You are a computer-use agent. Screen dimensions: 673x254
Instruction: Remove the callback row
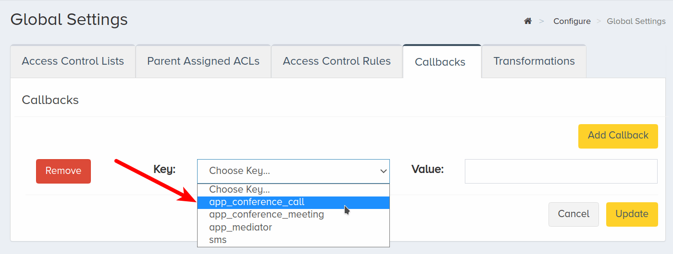(63, 171)
